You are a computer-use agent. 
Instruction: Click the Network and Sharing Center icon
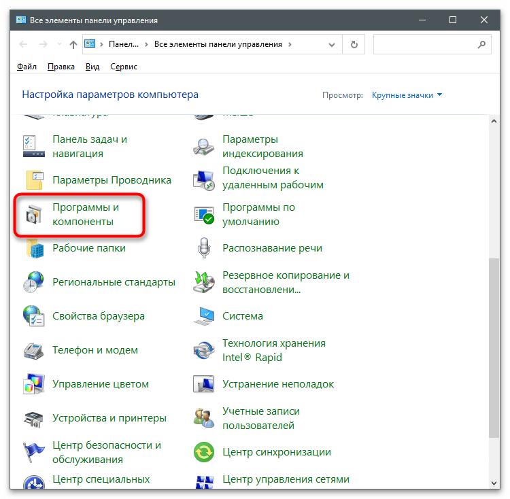(204, 483)
